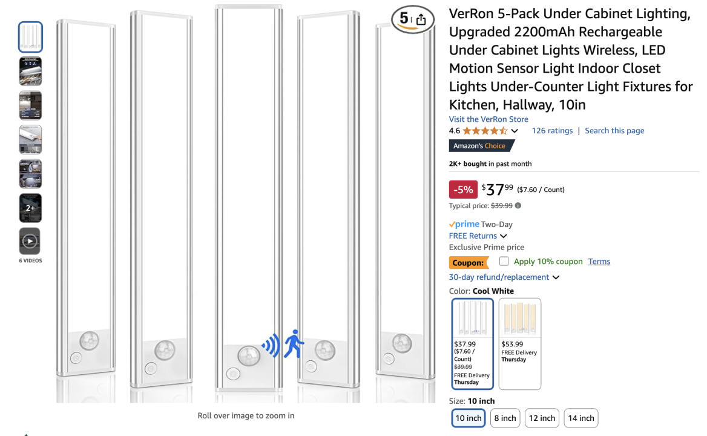Select the 10 inch size tab
Image resolution: width=707 pixels, height=436 pixels.
[x=469, y=418]
